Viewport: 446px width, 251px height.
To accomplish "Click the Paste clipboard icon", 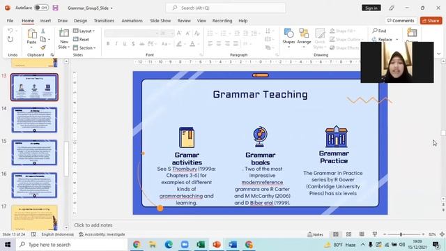I will [x=31, y=33].
